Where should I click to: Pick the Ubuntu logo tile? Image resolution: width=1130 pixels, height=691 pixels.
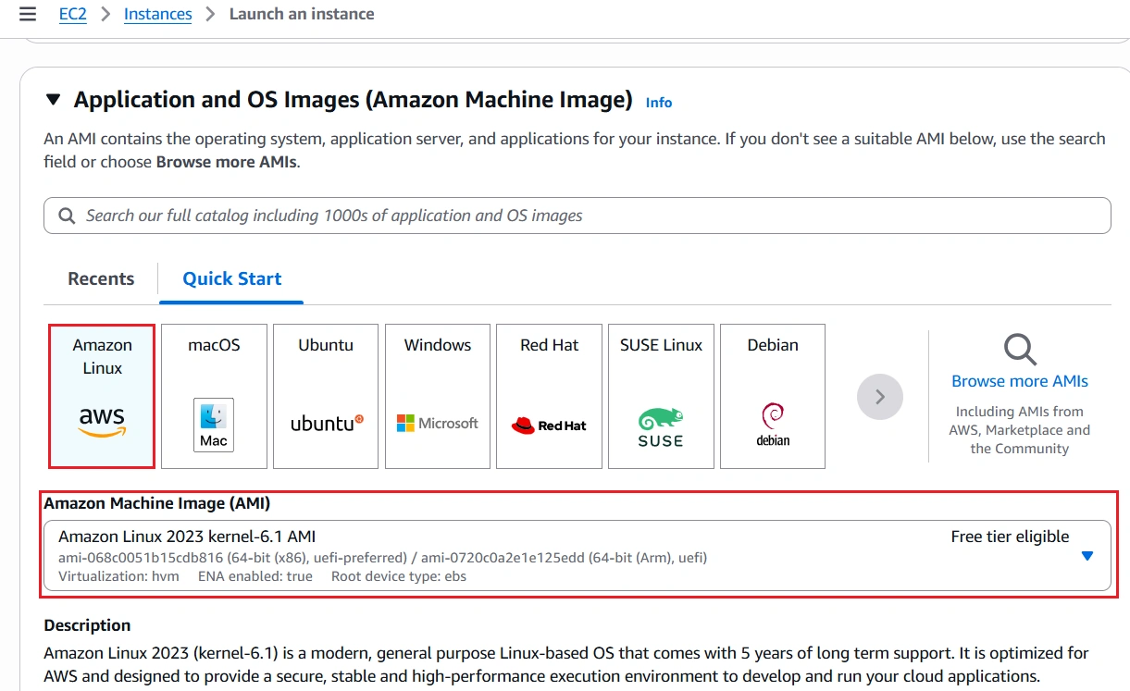pos(326,396)
